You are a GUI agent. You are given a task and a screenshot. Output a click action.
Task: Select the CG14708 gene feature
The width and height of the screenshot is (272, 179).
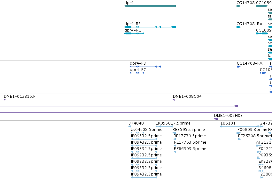(x=238, y=6)
